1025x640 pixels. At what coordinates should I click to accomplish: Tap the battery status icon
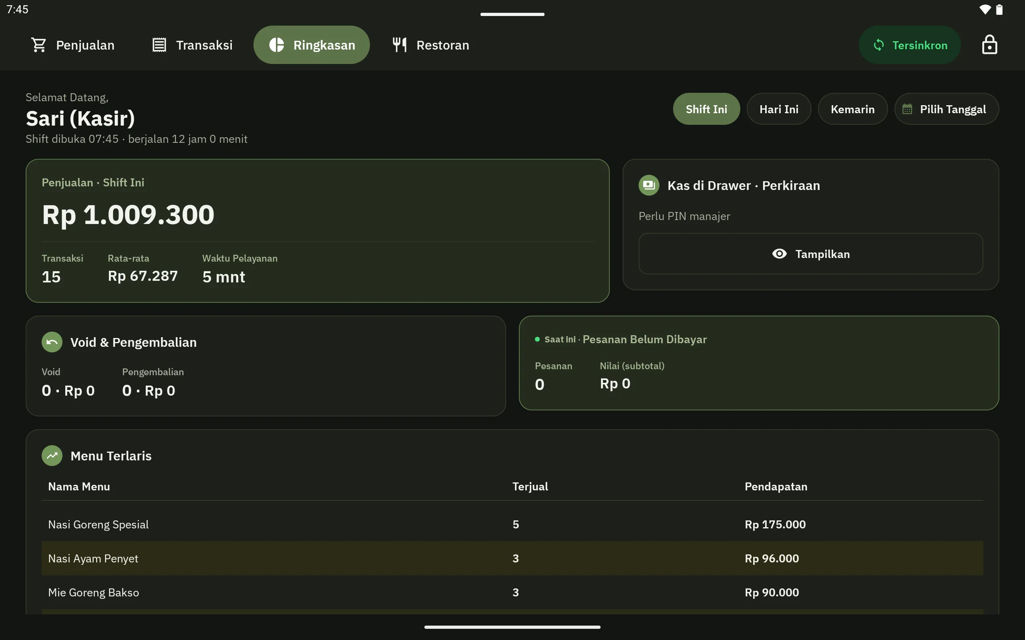(x=1000, y=9)
